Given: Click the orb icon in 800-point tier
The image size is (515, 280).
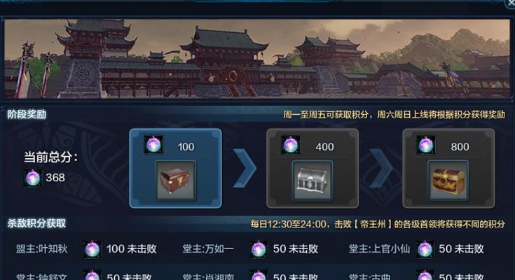Looking at the screenshot, I should [x=426, y=145].
